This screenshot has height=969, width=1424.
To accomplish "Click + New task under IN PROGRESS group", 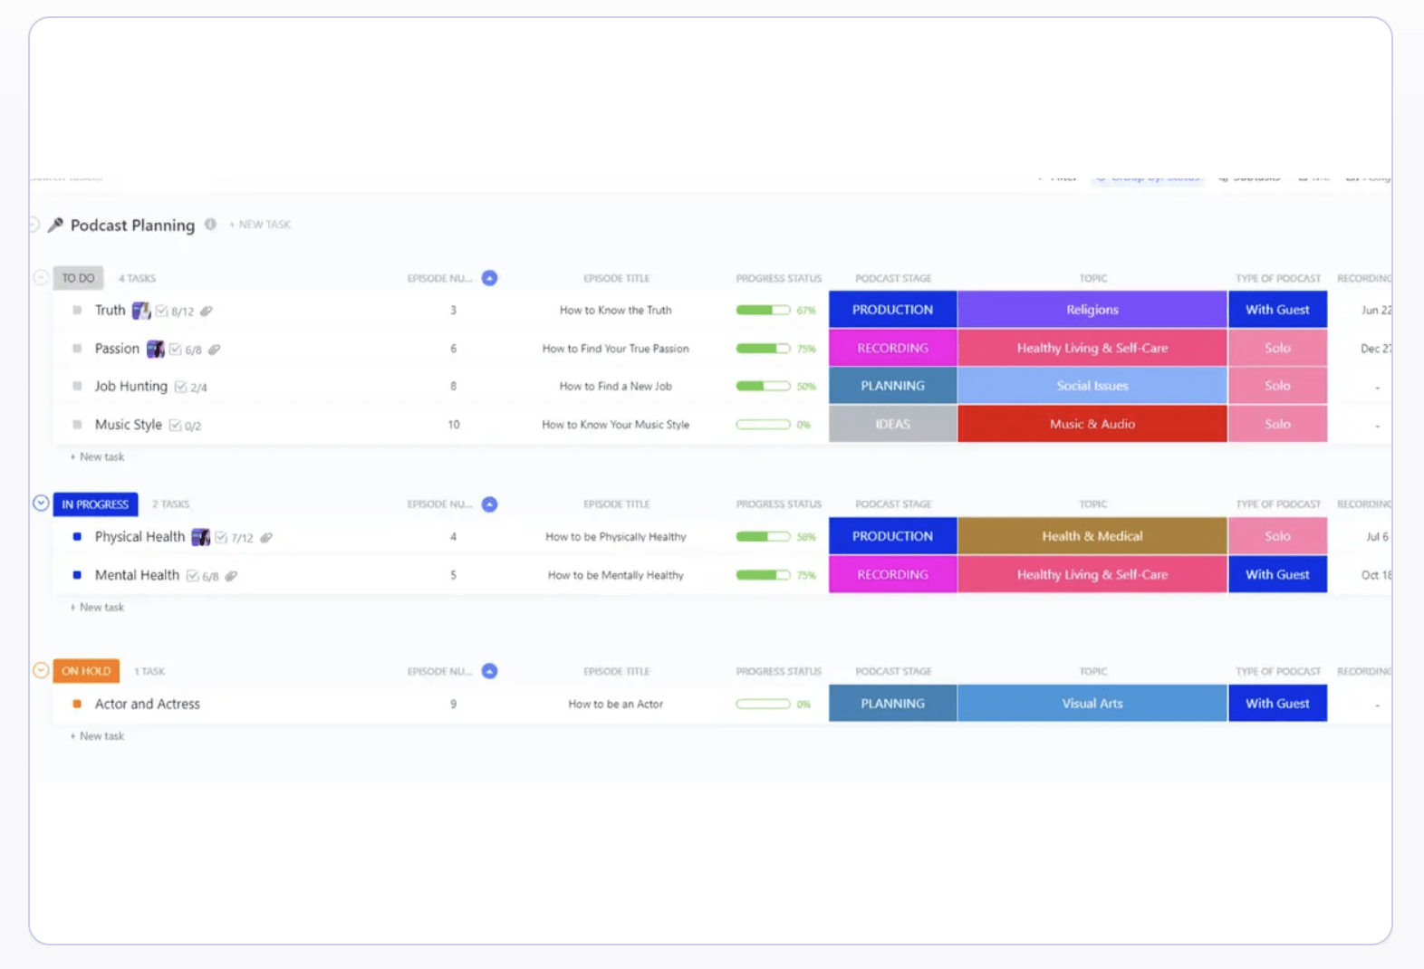I will click(98, 607).
